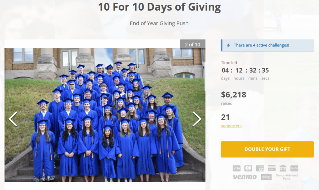
Task: Click the $6,218 raised amount
Action: (234, 94)
